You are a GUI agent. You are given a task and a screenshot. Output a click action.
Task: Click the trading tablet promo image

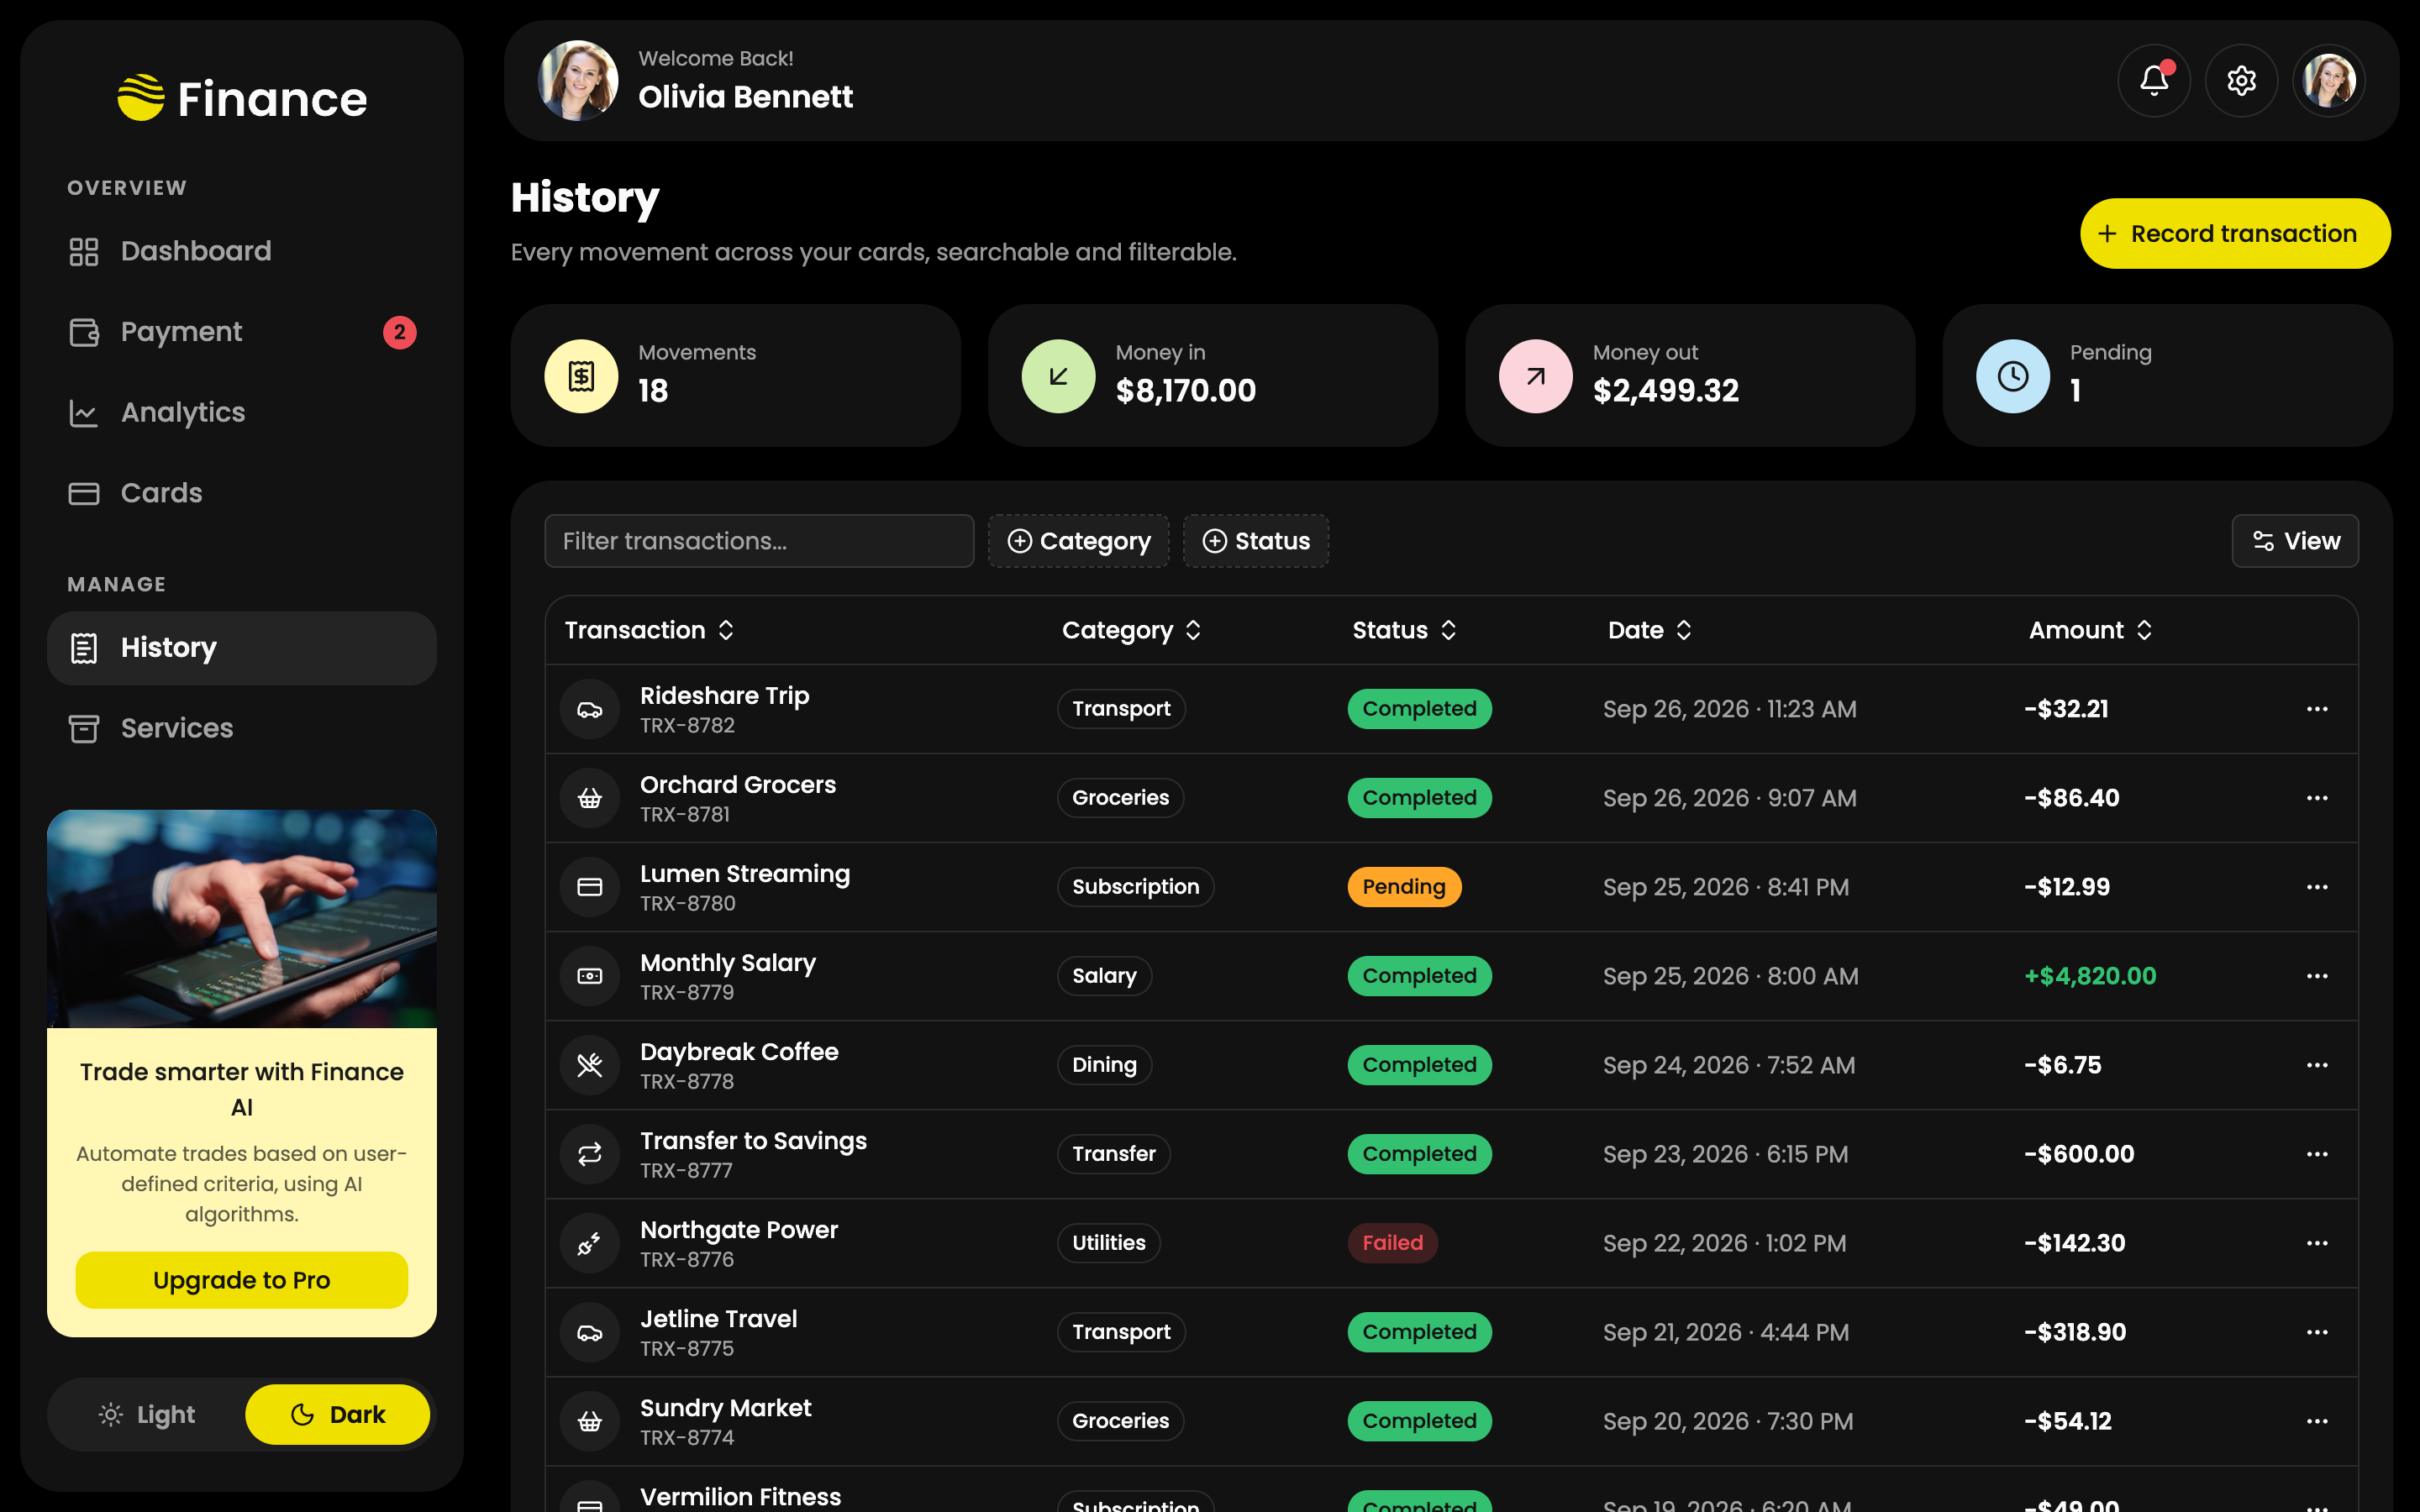click(242, 919)
